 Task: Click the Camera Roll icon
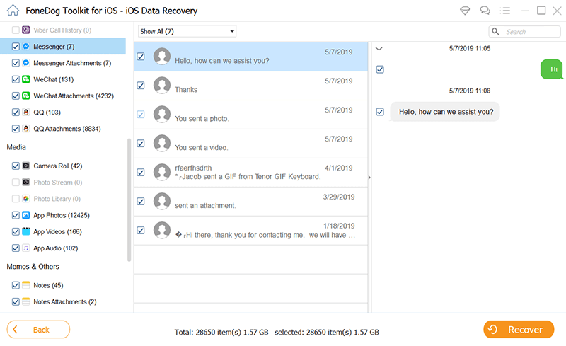point(26,166)
